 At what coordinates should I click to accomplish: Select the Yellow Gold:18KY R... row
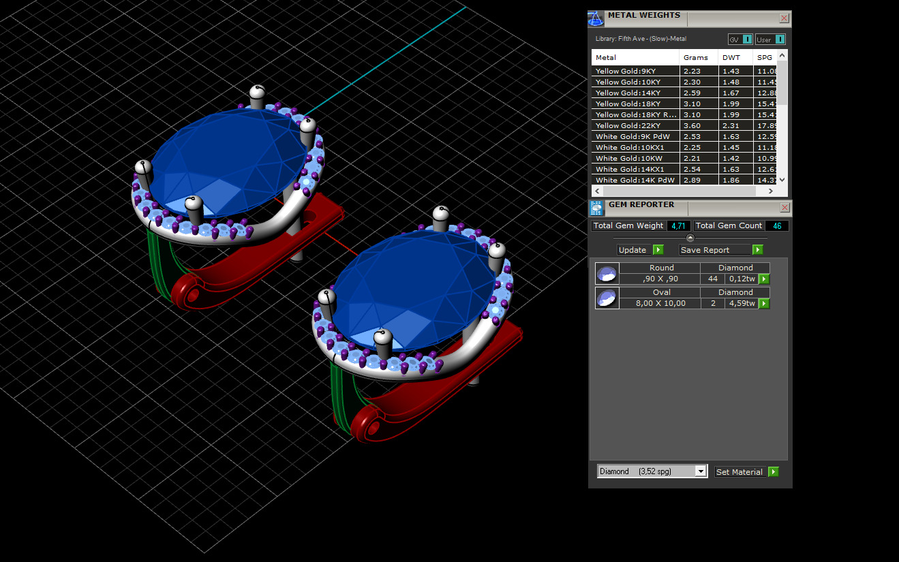(684, 114)
